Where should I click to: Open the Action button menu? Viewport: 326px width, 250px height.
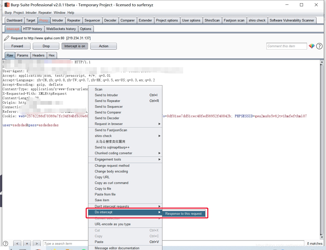[104, 46]
